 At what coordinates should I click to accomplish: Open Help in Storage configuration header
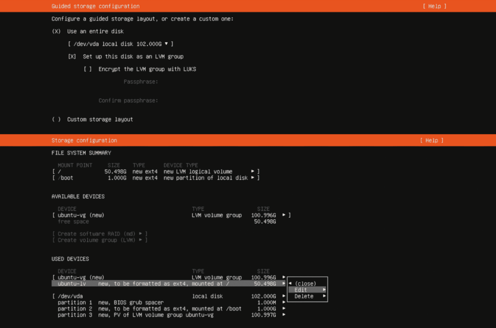pyautogui.click(x=431, y=140)
